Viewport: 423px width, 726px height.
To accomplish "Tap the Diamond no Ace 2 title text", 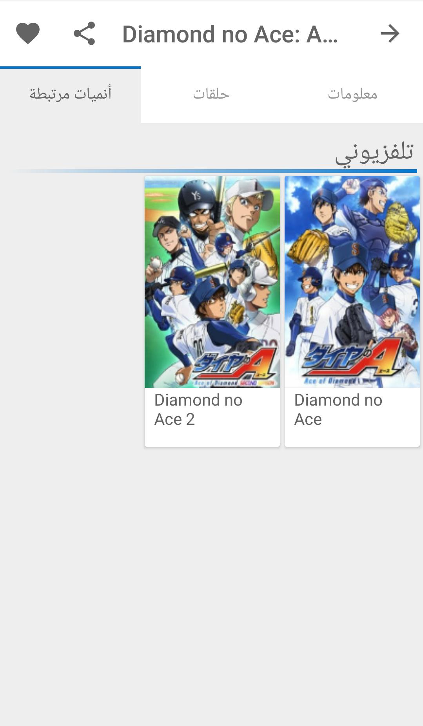I will [198, 410].
